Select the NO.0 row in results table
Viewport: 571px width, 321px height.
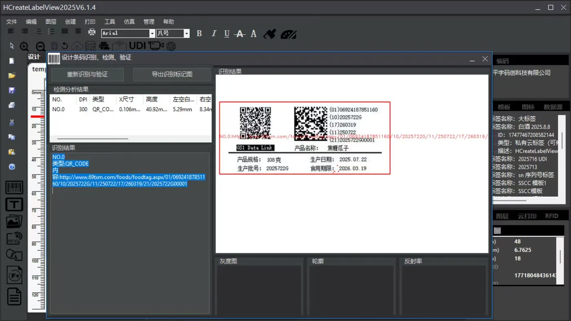[131, 109]
